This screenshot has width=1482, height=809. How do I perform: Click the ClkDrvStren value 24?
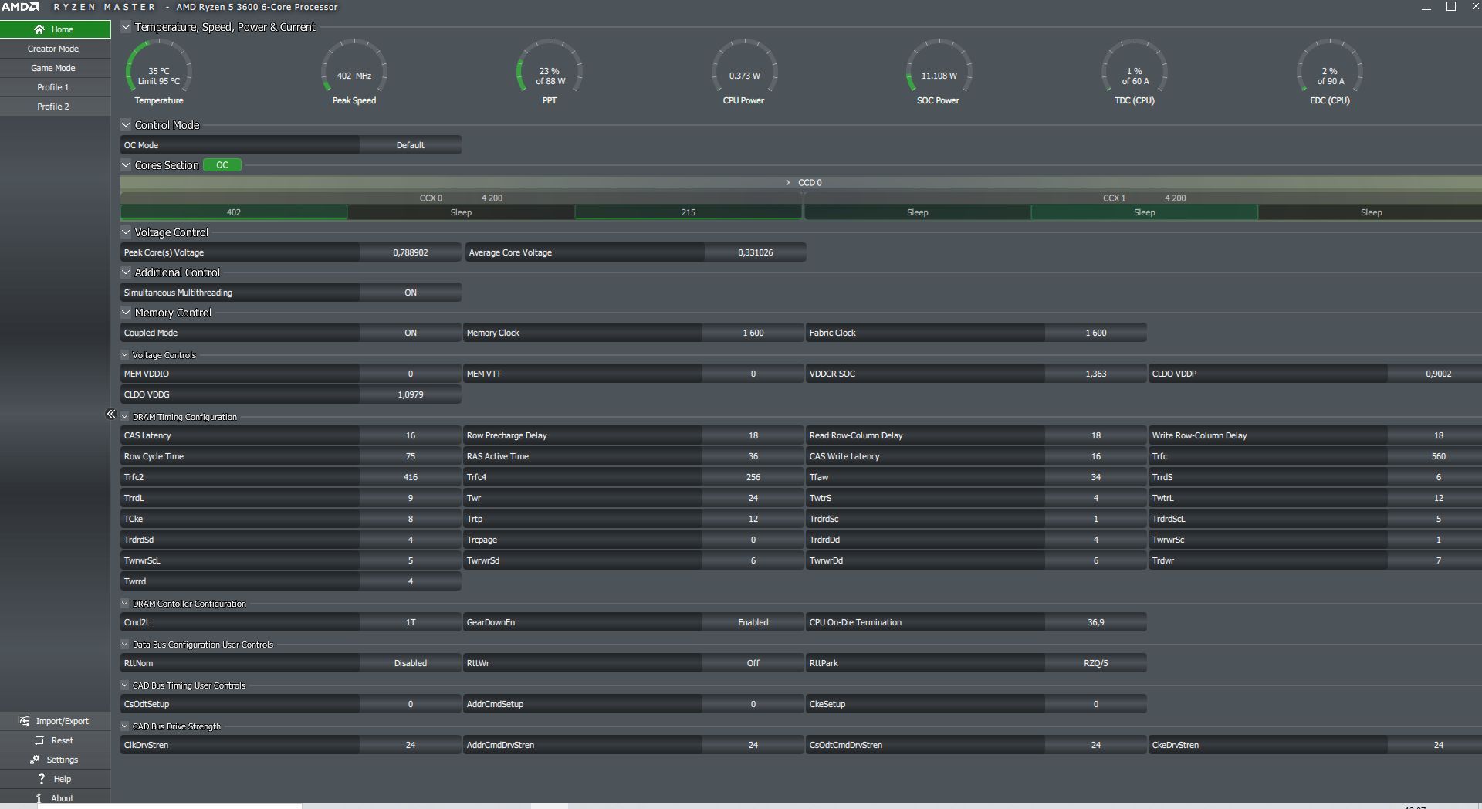[x=411, y=745]
